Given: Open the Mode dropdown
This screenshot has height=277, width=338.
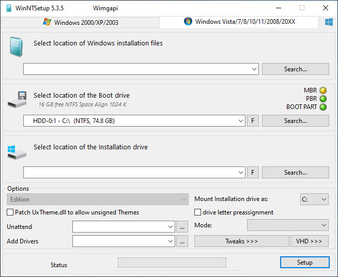Looking at the screenshot, I should click(x=288, y=225).
